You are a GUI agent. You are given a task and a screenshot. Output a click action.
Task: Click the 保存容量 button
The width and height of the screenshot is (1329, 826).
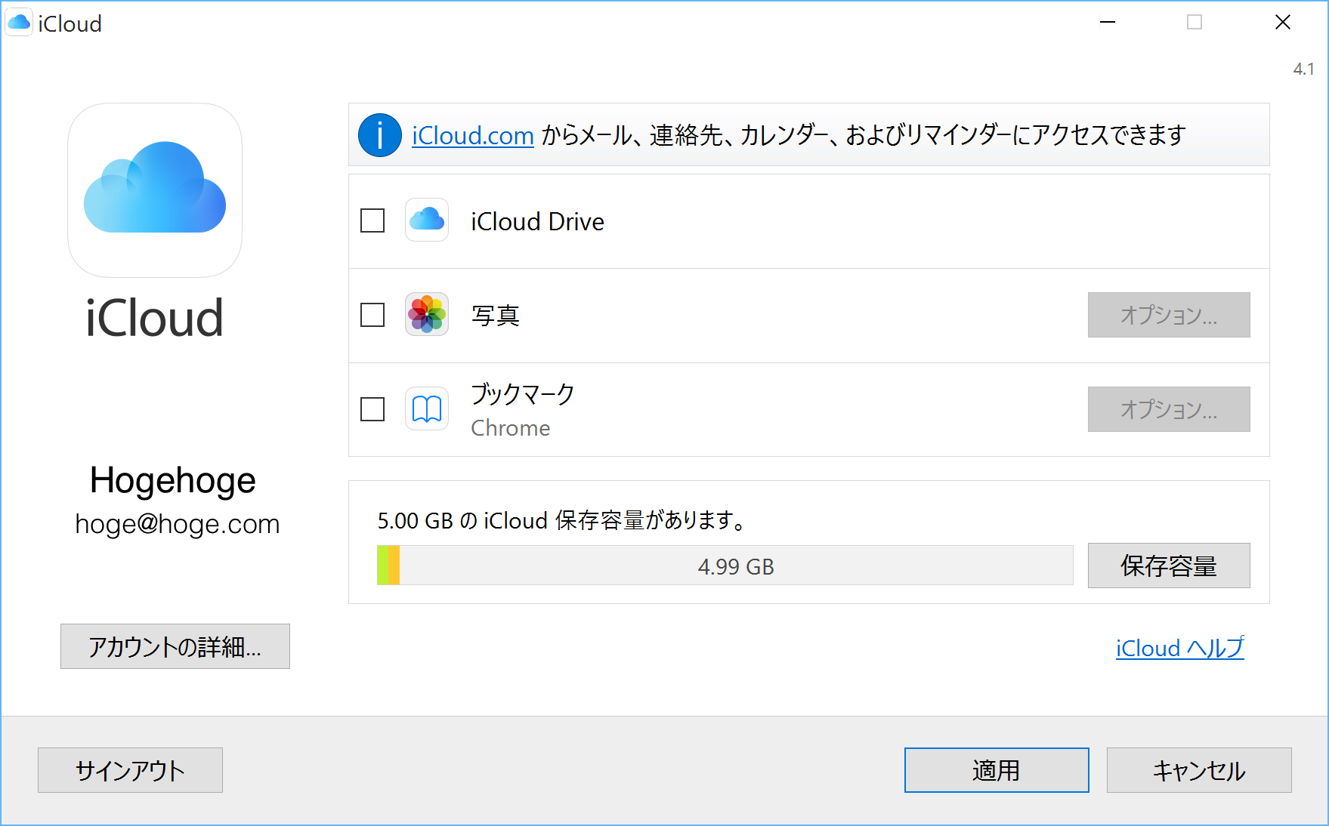(1169, 566)
